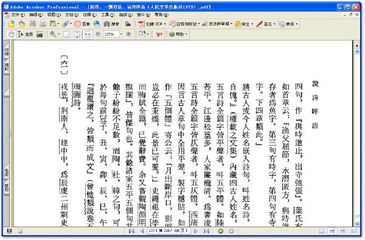Activate the 选择 text select tool
The image size is (365, 240).
(26, 35)
